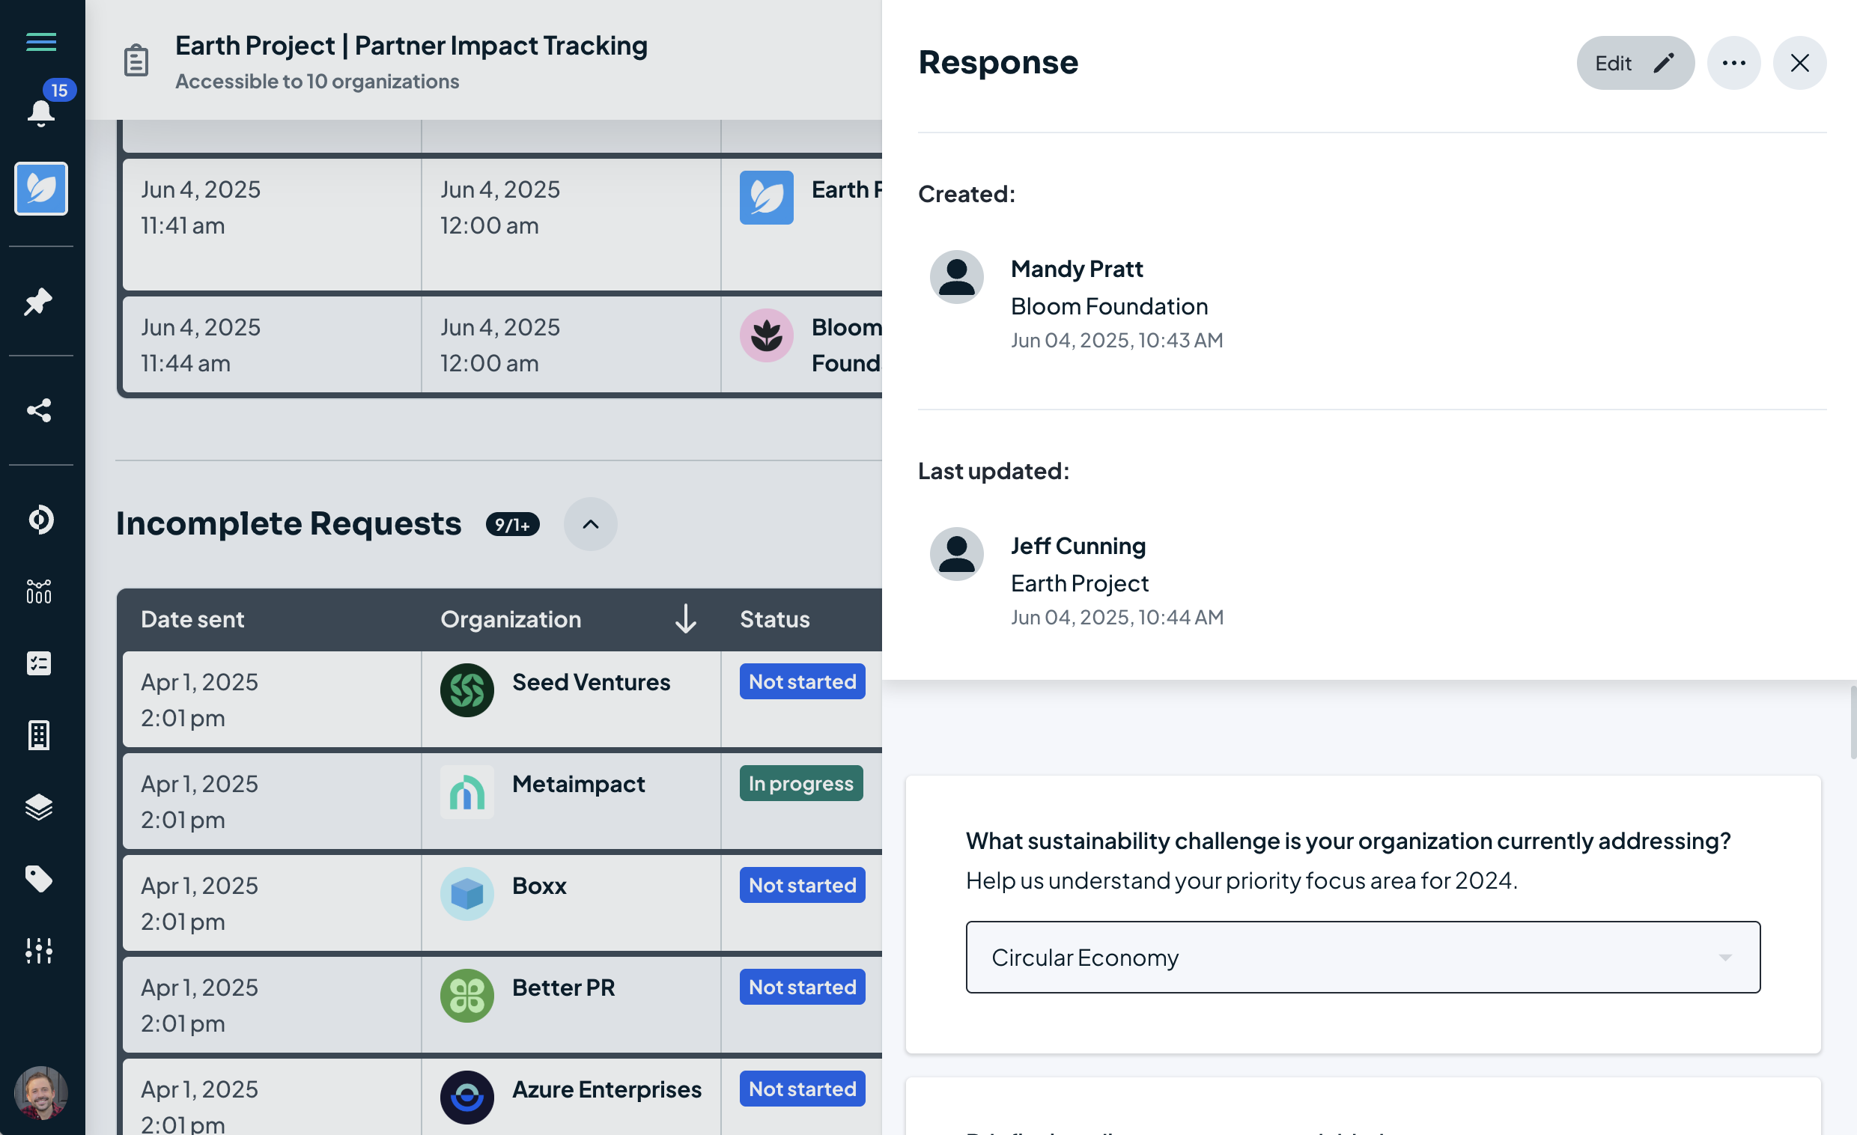The image size is (1857, 1135).
Task: Collapse the Incomplete Requests section
Action: [590, 525]
